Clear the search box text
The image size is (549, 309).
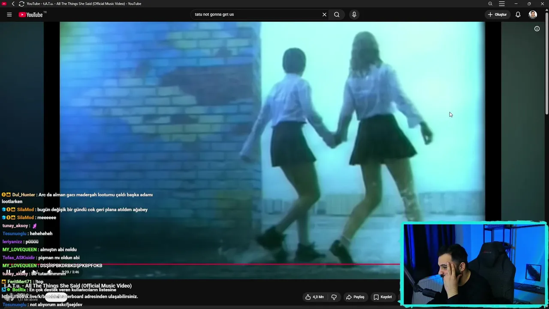pos(324,15)
